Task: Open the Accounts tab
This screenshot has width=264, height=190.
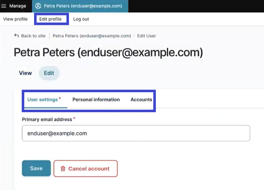Action: pyautogui.click(x=141, y=99)
